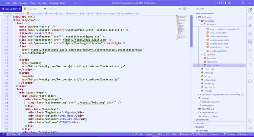
Task: Click the UTF-8 encoding indicator
Action: pos(159,134)
